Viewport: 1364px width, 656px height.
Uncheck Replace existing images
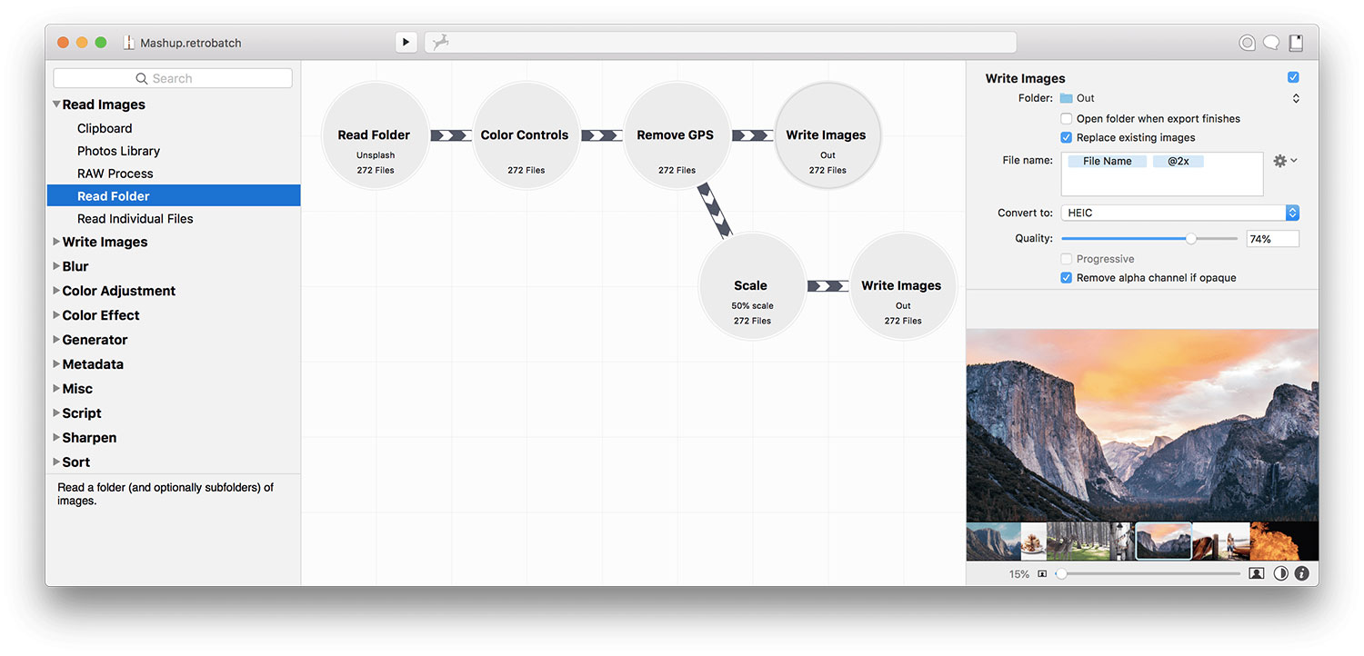pos(1067,138)
